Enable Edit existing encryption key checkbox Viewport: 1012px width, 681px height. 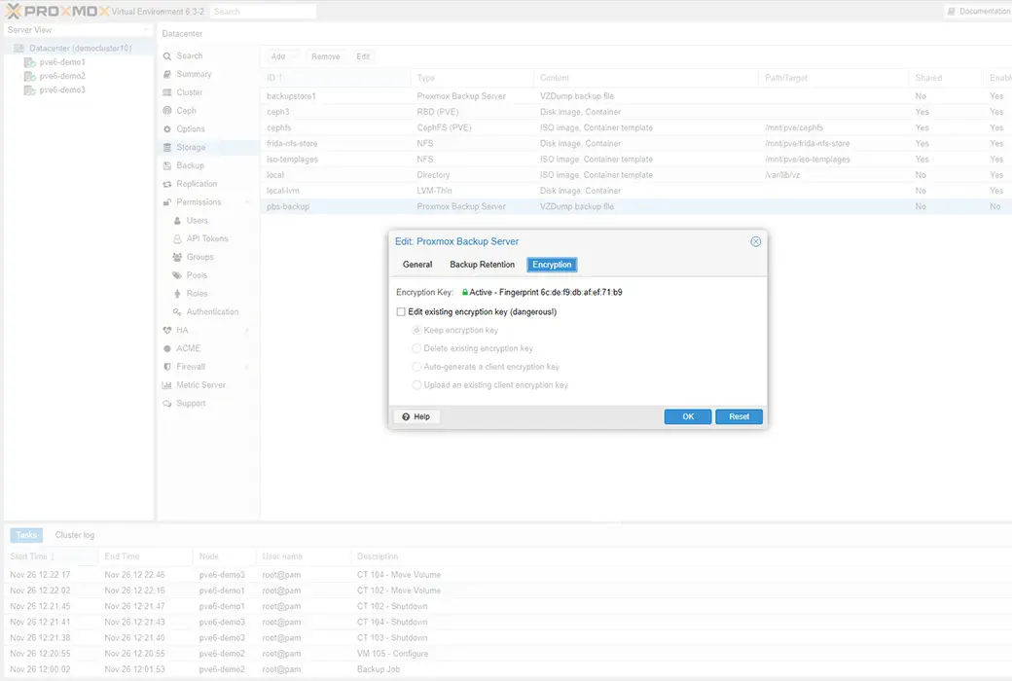401,311
